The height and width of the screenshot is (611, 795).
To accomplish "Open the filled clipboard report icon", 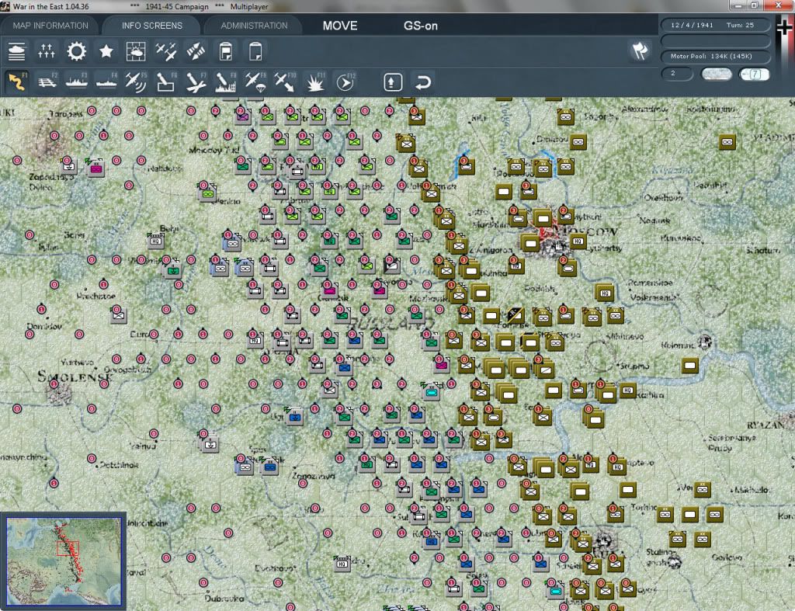I will click(x=226, y=52).
